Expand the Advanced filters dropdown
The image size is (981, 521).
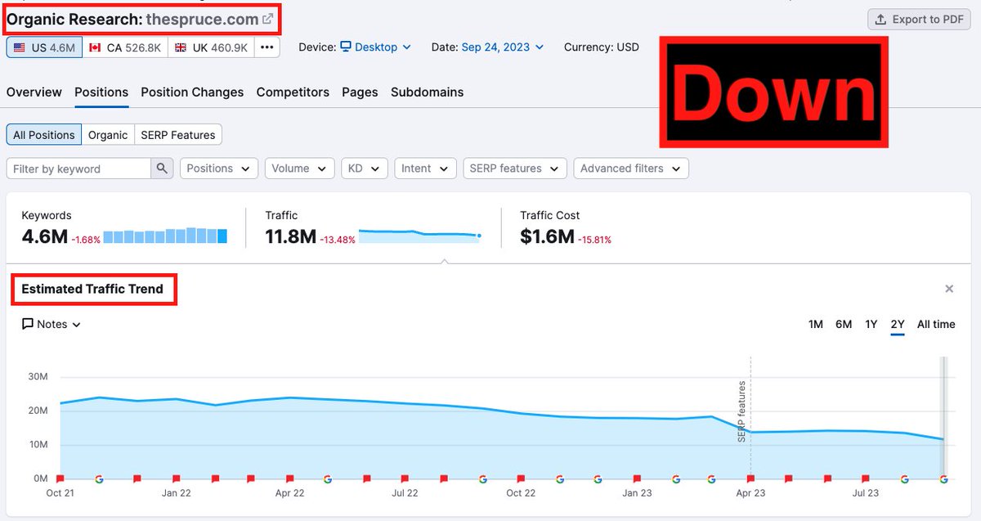click(631, 168)
